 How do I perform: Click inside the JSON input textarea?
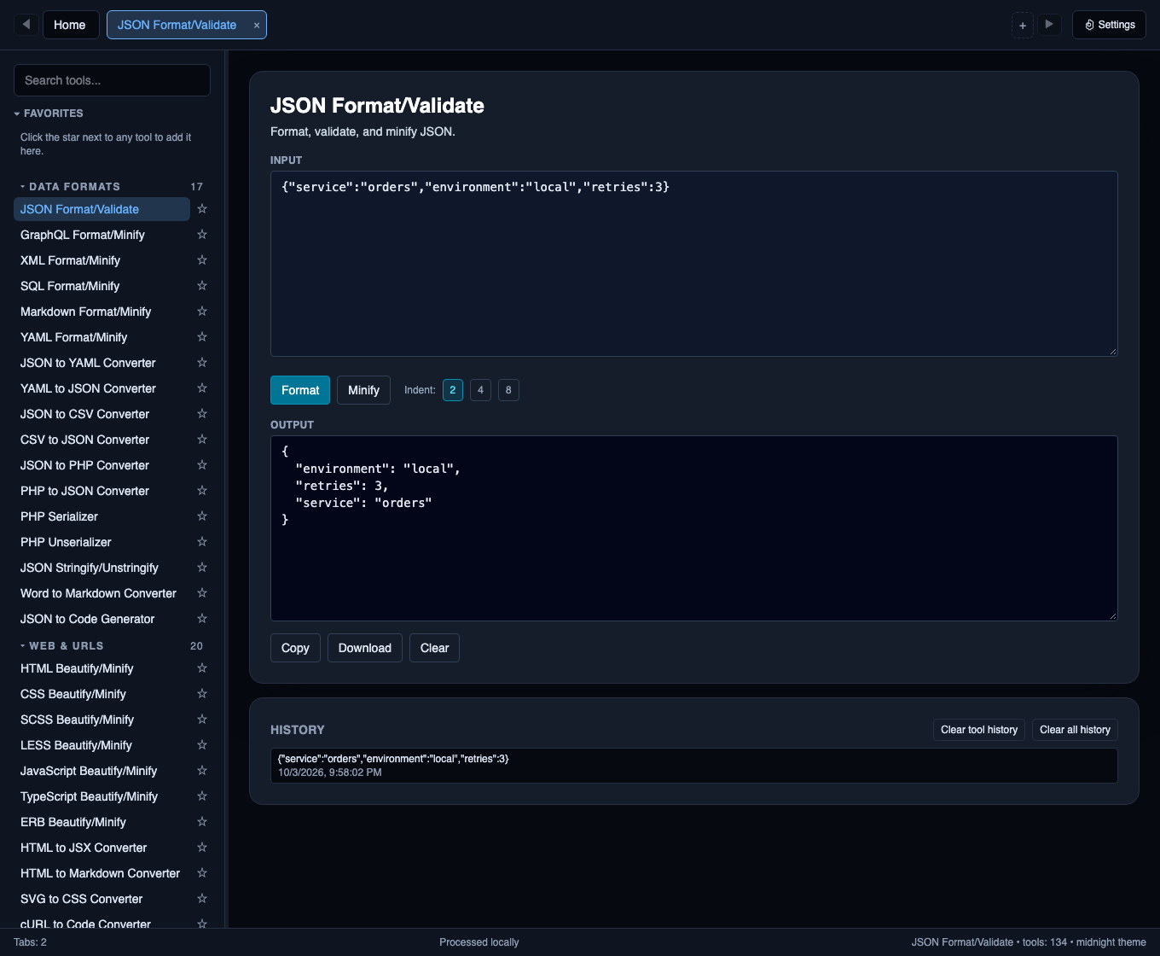tap(694, 264)
